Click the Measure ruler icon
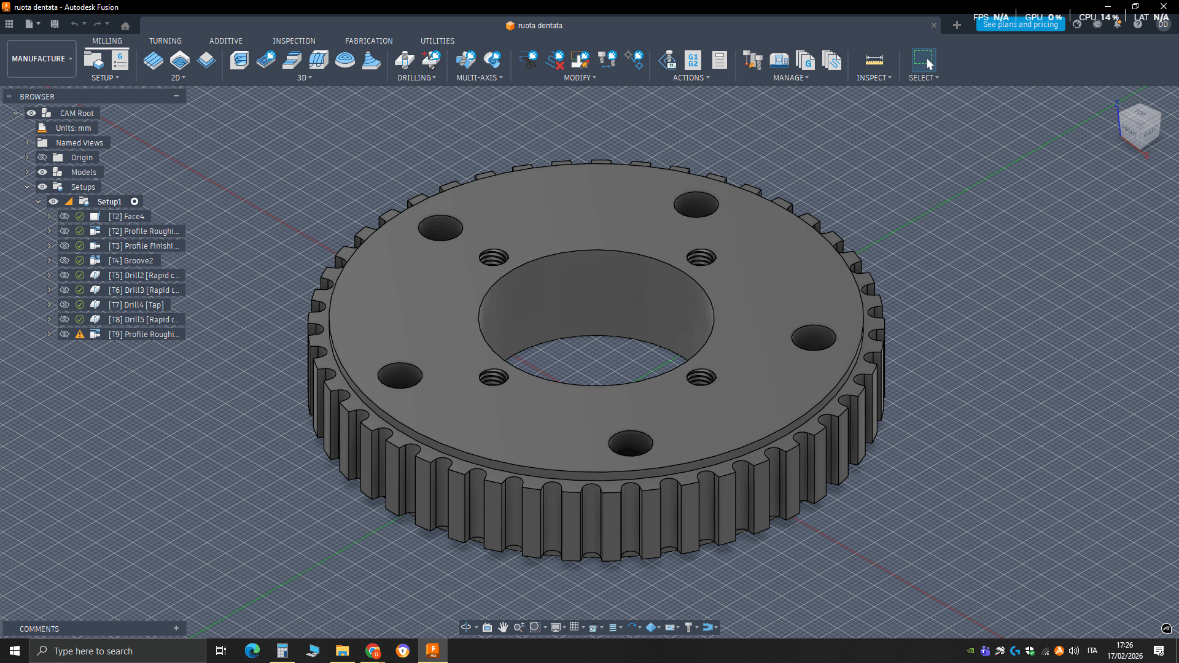1179x663 pixels. click(x=874, y=60)
